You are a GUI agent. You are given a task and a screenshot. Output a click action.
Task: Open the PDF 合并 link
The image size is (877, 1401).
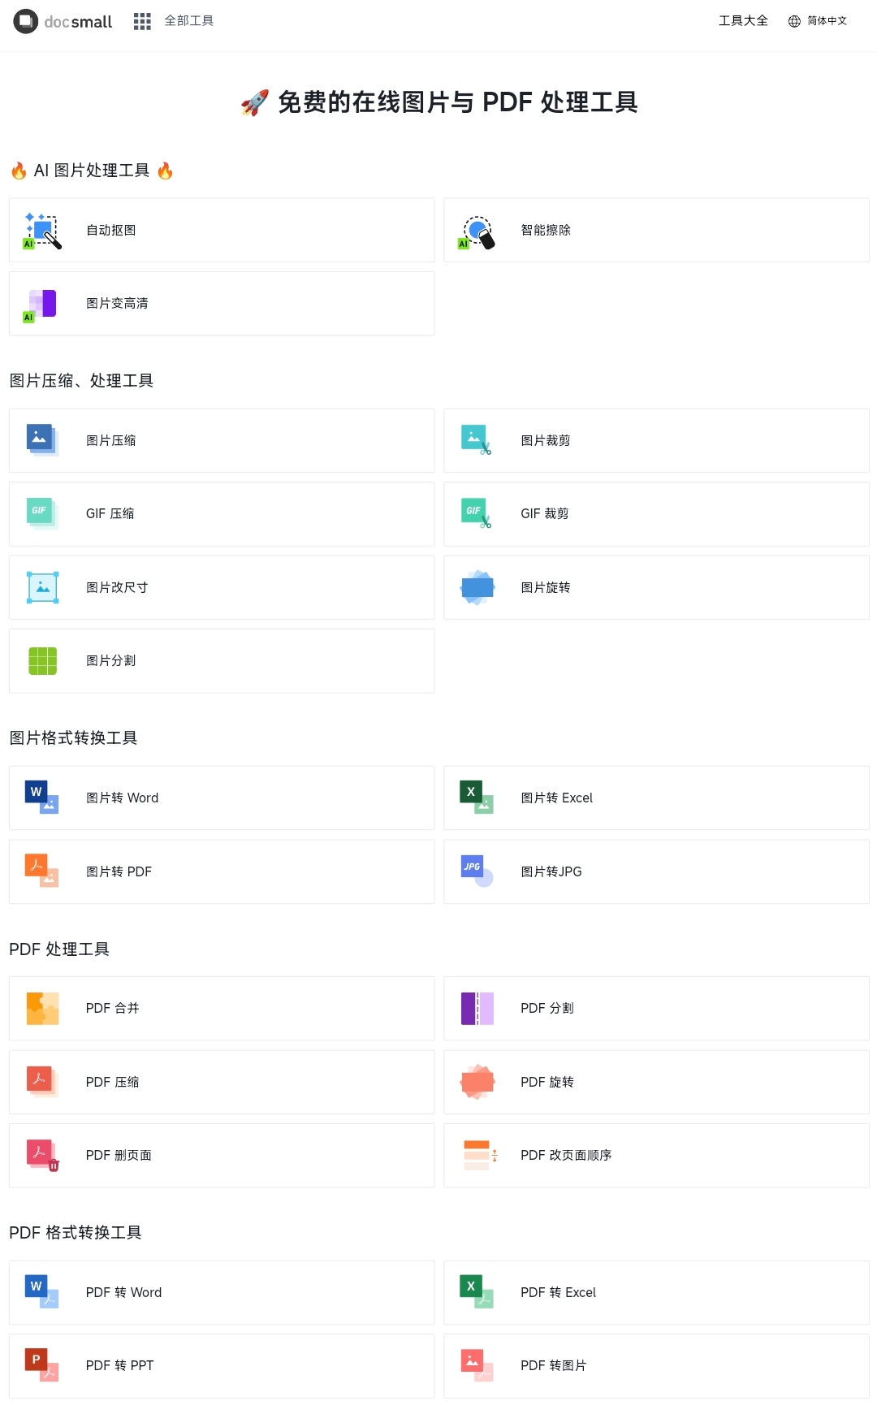point(222,1009)
